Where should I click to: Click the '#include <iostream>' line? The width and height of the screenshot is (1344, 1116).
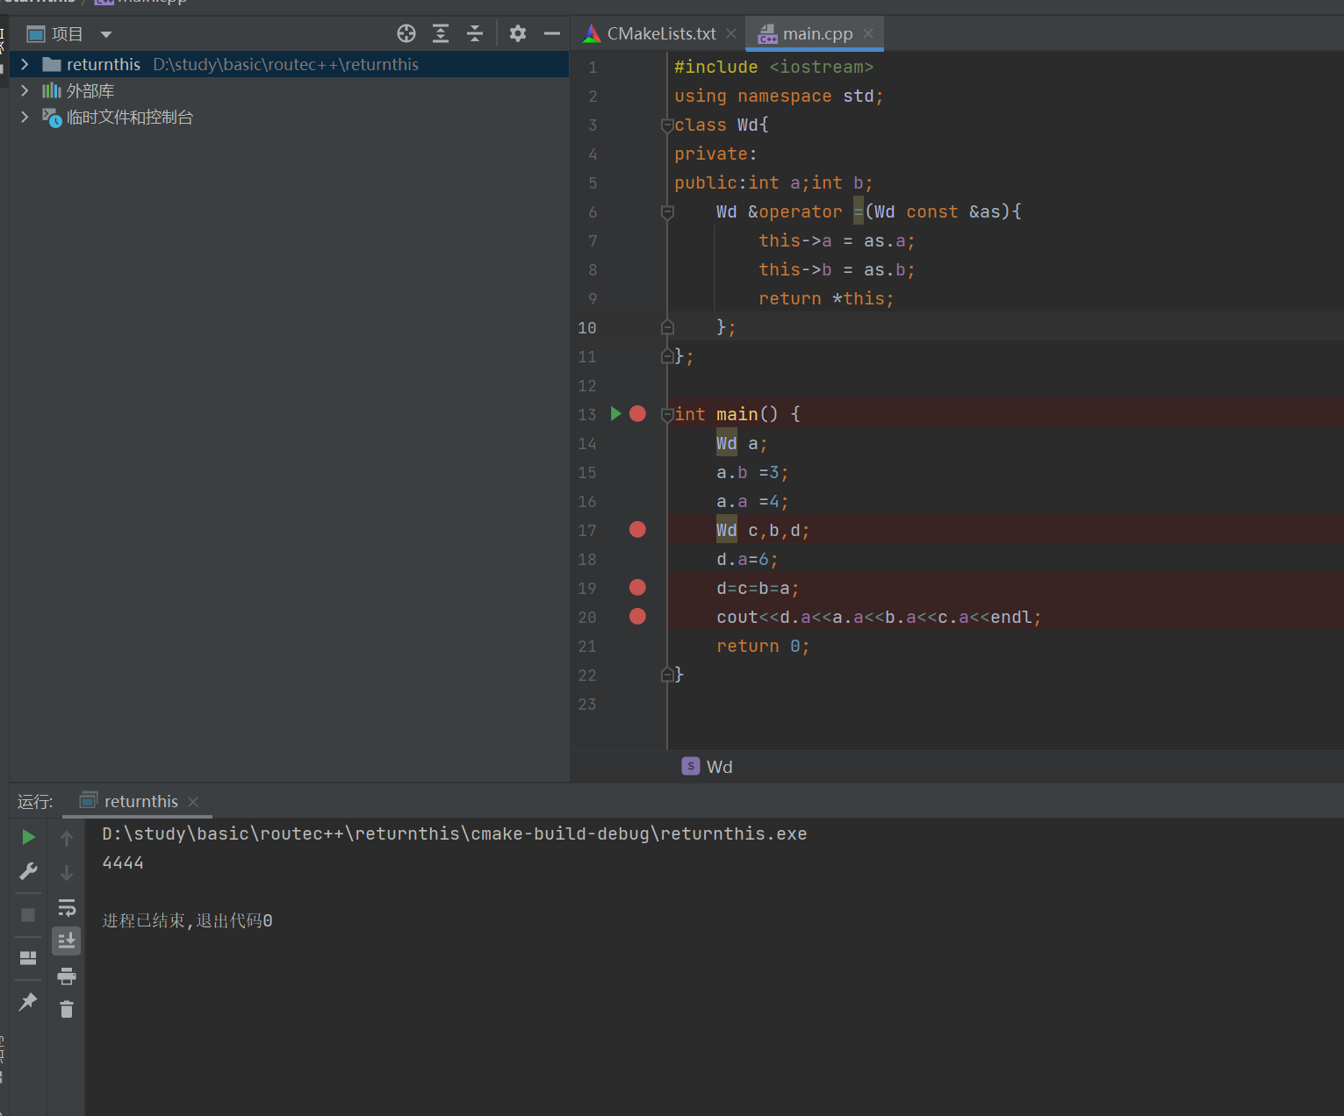pos(773,67)
